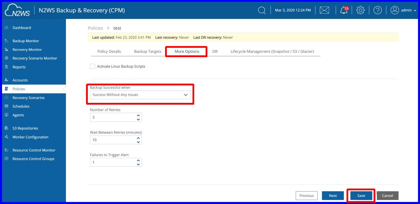The image size is (420, 204).
Task: Click the Mar 3, 2020 date display
Action: tap(293, 10)
